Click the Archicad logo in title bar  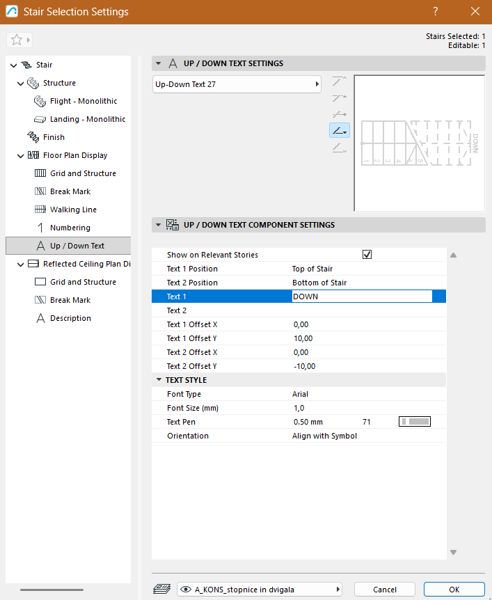tap(12, 11)
